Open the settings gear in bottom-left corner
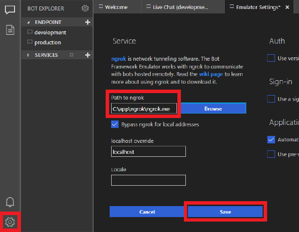Image resolution: width=299 pixels, height=232 pixels. click(x=10, y=222)
